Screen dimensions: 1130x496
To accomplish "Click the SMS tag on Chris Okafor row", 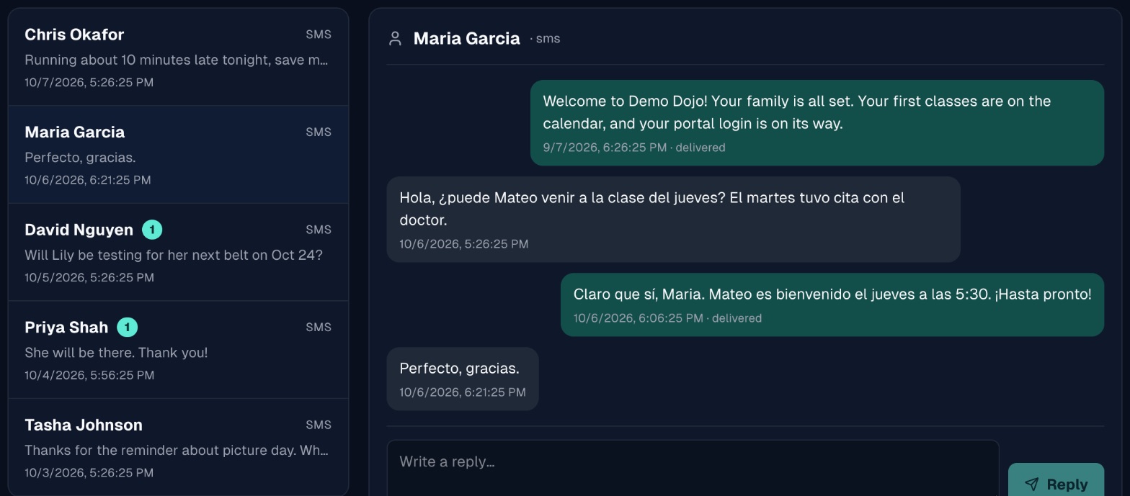I will [x=319, y=35].
